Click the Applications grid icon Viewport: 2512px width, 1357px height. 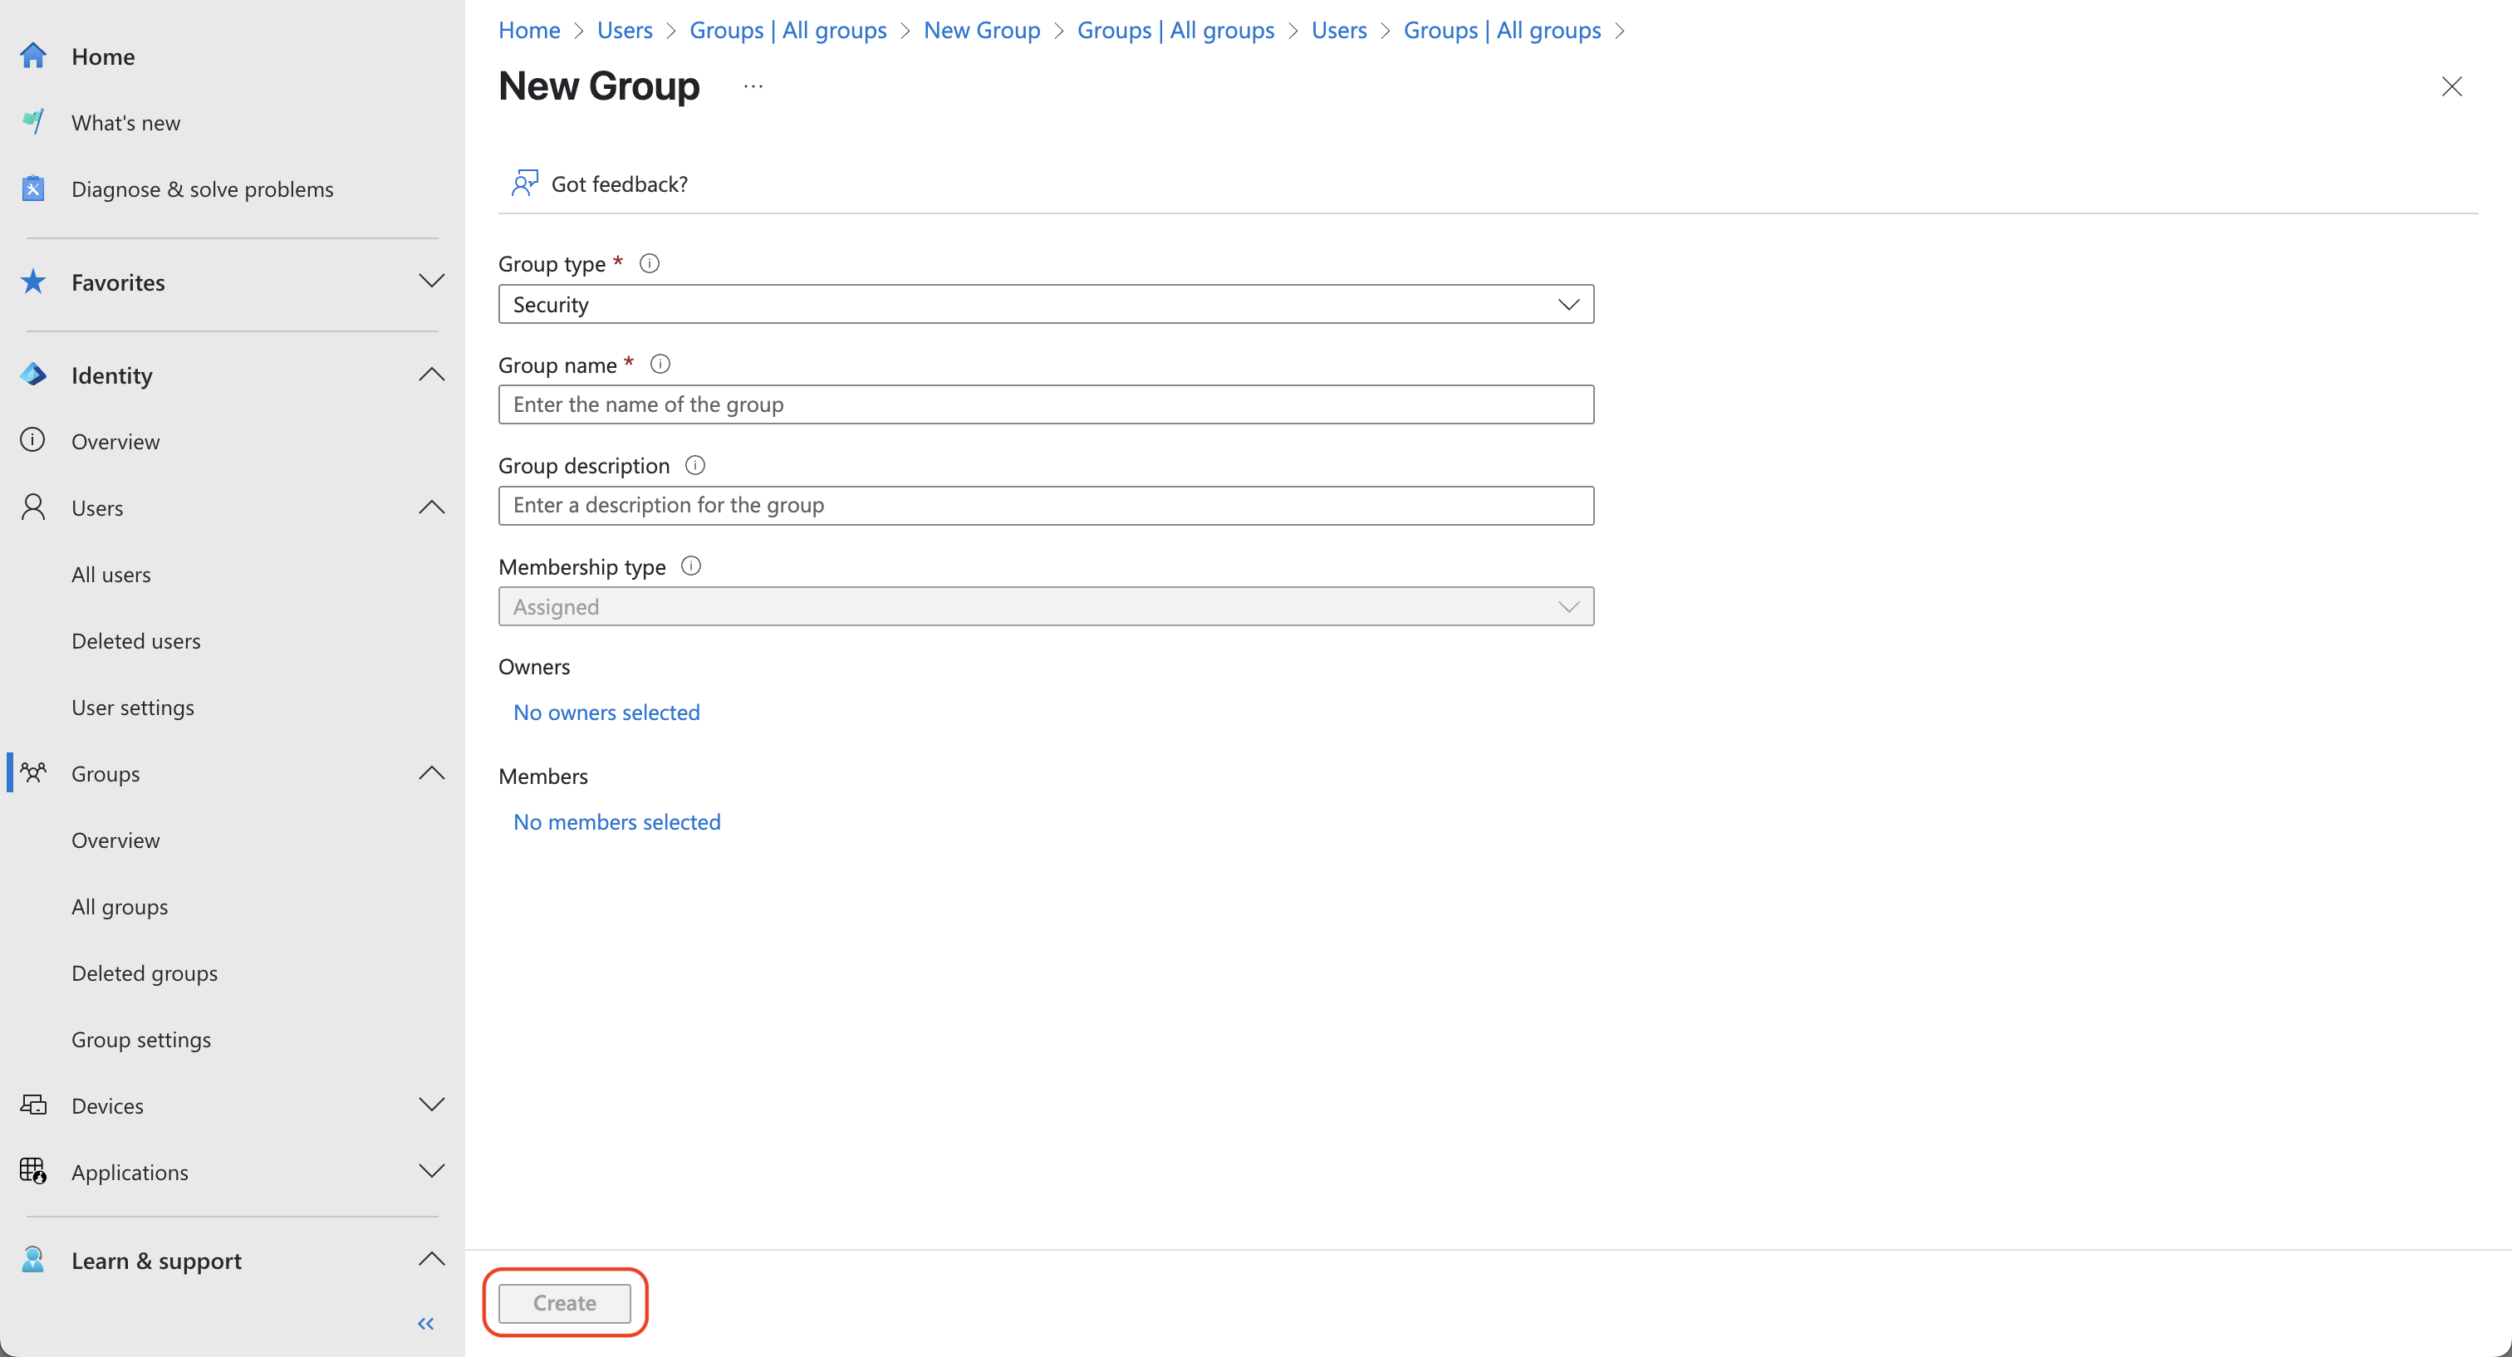[x=33, y=1171]
